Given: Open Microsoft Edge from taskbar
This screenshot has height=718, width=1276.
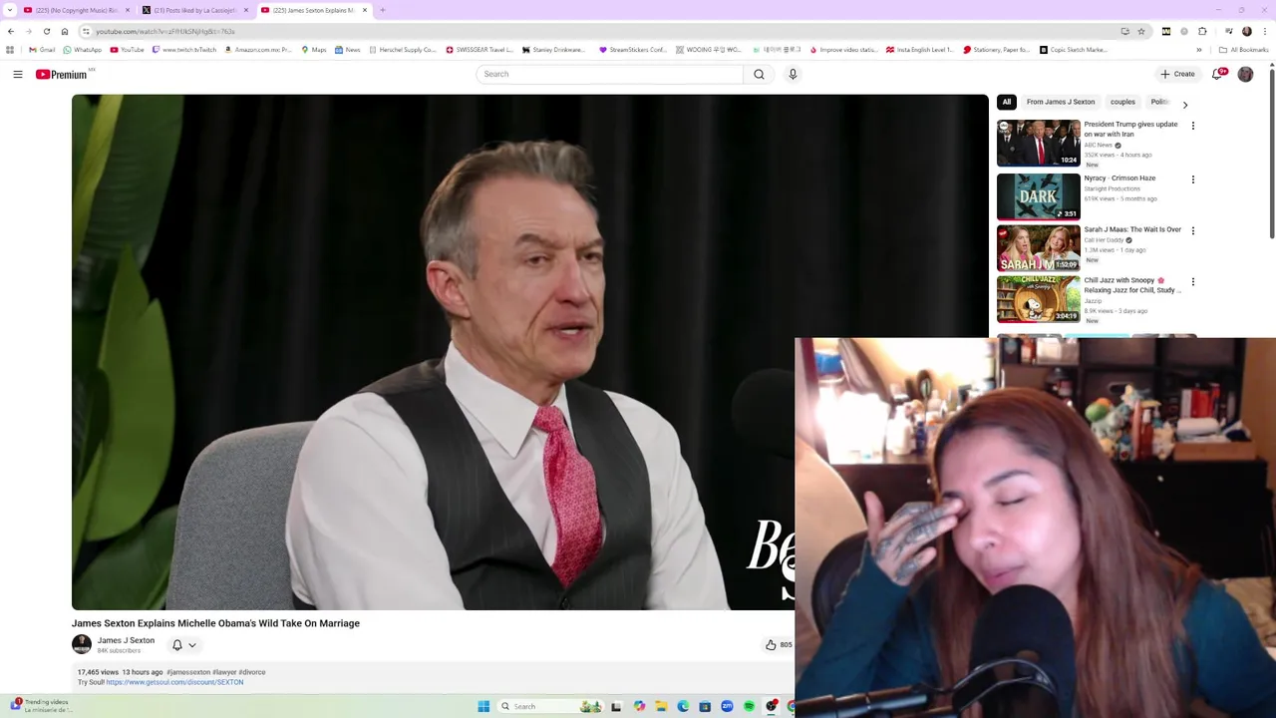Looking at the screenshot, I should [x=683, y=706].
